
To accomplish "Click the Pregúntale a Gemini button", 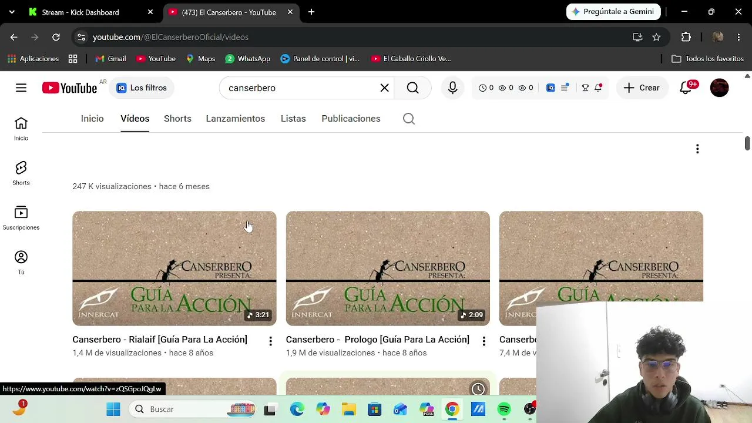I will pyautogui.click(x=613, y=12).
